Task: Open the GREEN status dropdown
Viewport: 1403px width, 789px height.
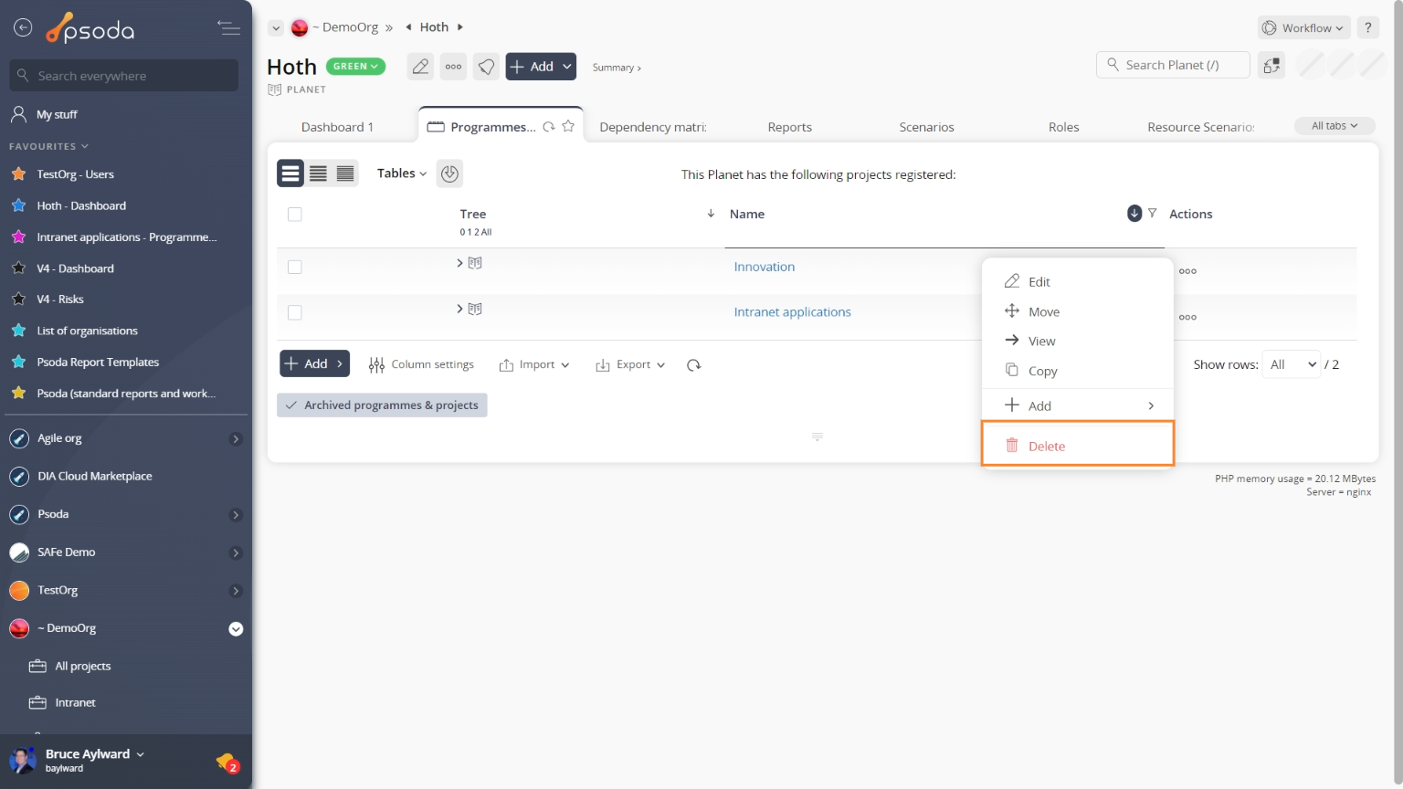Action: tap(355, 67)
